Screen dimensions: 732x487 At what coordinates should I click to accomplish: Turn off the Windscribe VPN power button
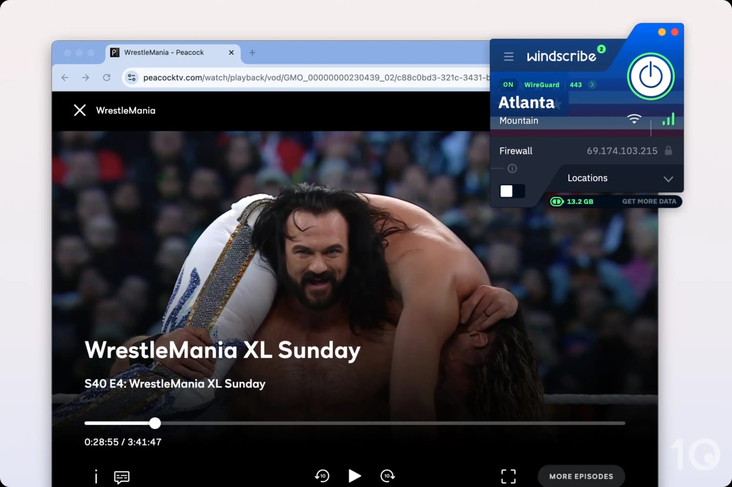651,77
